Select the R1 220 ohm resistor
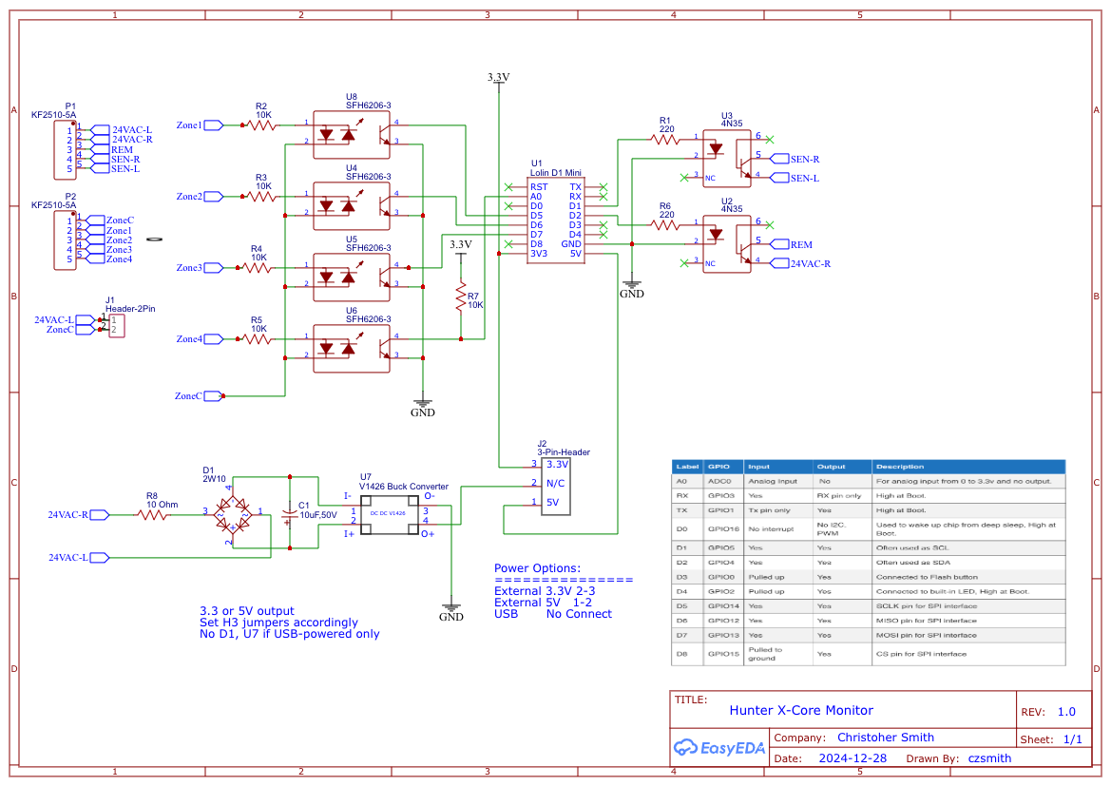1111x786 pixels. pyautogui.click(x=665, y=140)
